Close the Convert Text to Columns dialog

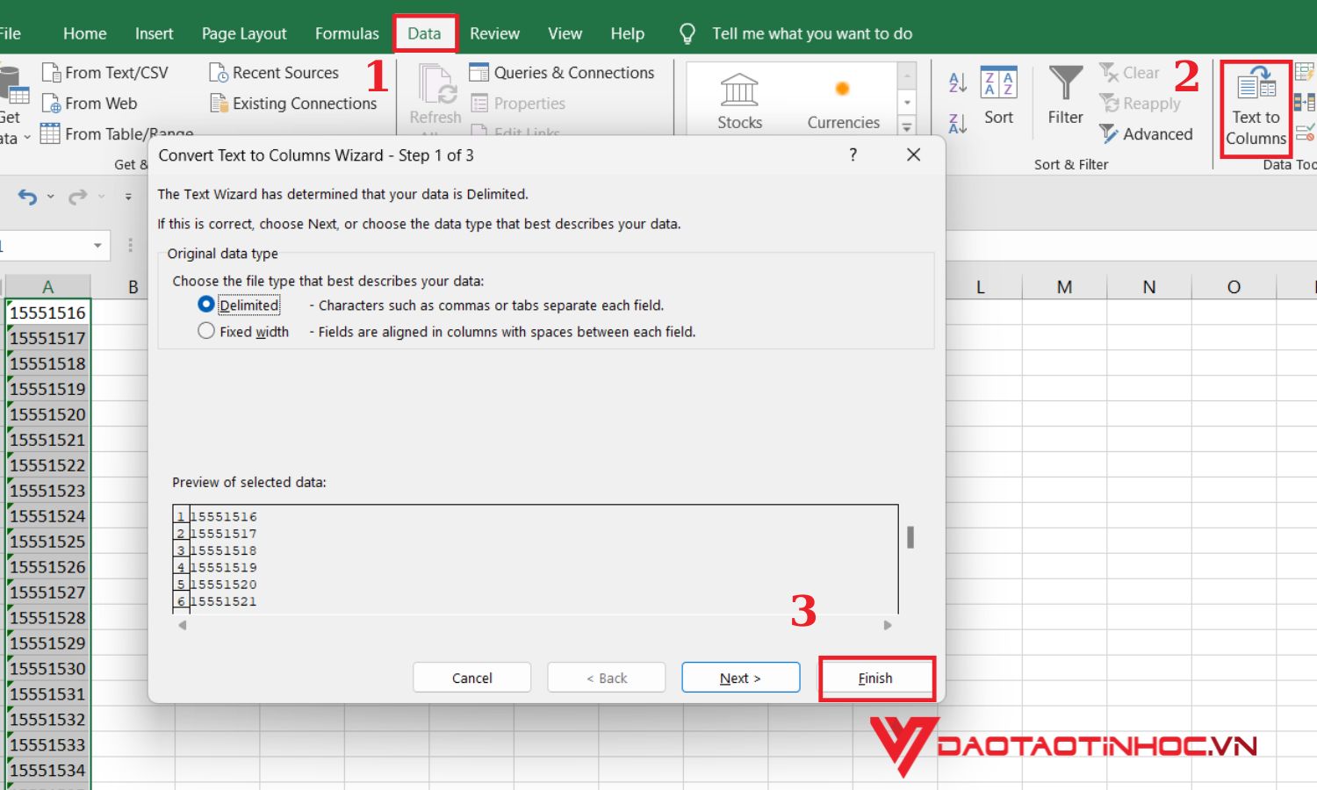913,154
